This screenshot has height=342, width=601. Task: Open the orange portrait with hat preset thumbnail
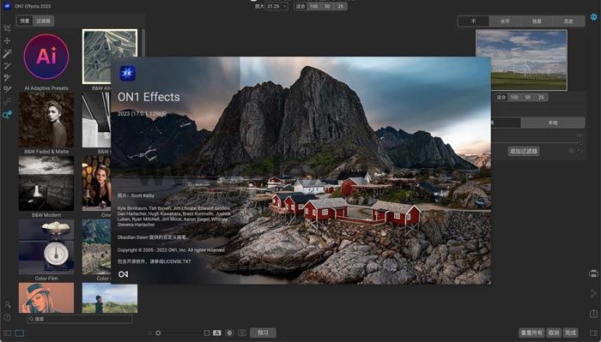pyautogui.click(x=46, y=298)
